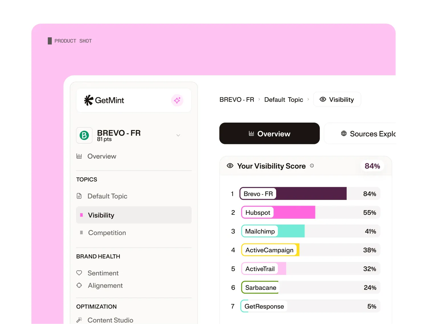This screenshot has width=427, height=324.
Task: Click the chart icon on the black Overview tab
Action: 251,133
